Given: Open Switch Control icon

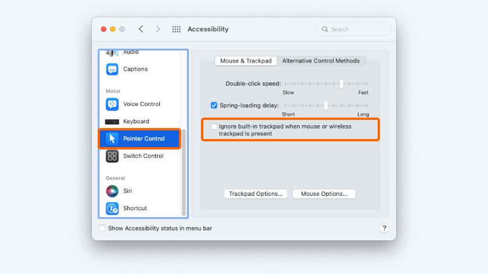Looking at the screenshot, I should [112, 156].
